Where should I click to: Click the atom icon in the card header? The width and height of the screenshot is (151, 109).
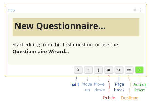tap(135, 10)
